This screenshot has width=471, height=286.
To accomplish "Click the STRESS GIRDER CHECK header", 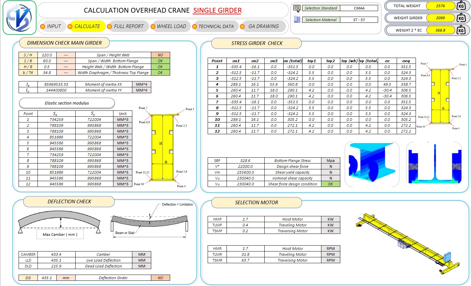I will 257,43.
